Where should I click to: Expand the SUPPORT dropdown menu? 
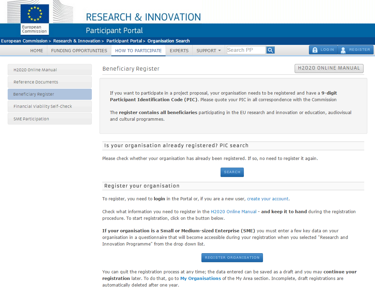(209, 50)
